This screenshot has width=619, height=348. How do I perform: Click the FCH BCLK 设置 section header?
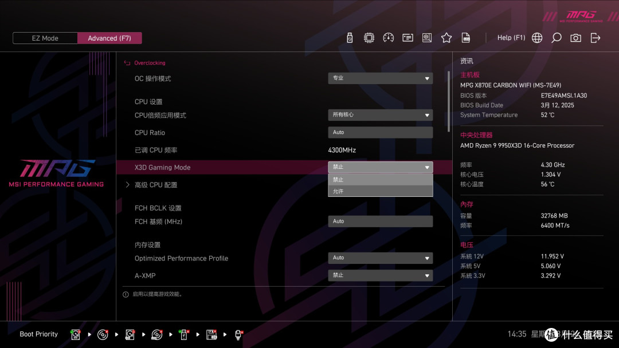coord(158,208)
